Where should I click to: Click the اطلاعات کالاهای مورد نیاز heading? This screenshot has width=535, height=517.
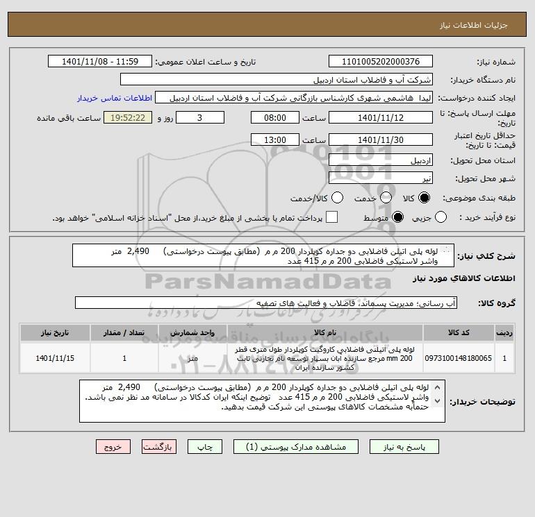coord(463,278)
